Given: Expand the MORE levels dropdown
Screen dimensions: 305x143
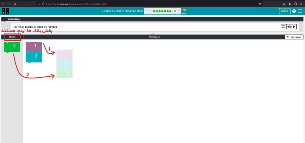Looking at the screenshot, I should [184, 11].
